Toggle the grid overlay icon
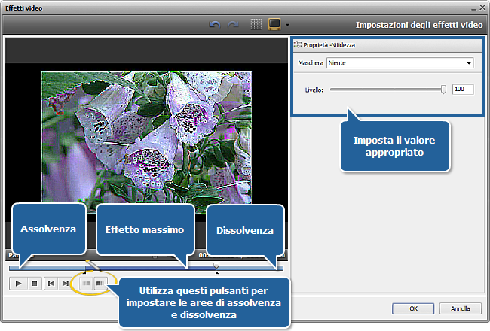Screen dimensions: 490x331 (256, 25)
